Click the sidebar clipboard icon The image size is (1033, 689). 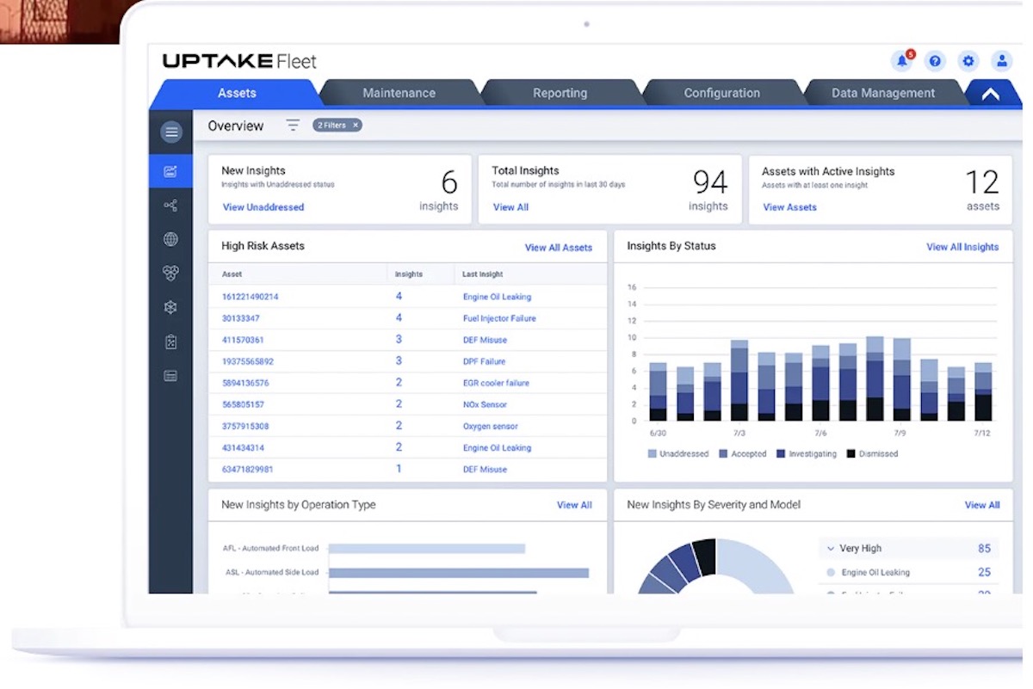pos(170,341)
